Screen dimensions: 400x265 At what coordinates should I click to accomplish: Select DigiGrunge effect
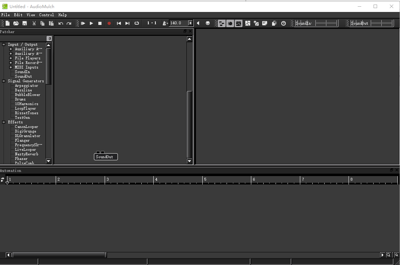tap(25, 131)
